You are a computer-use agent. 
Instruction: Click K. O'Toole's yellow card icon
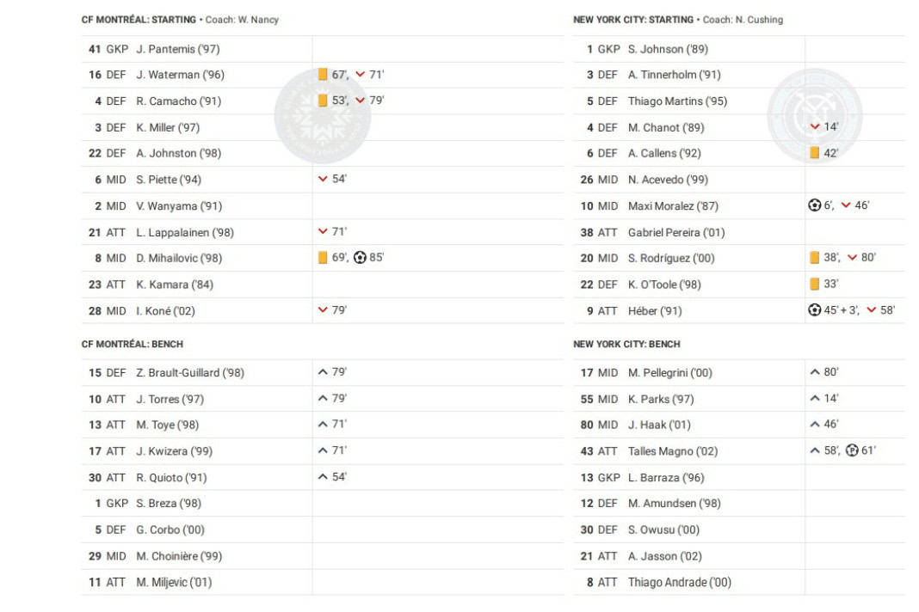tap(814, 284)
